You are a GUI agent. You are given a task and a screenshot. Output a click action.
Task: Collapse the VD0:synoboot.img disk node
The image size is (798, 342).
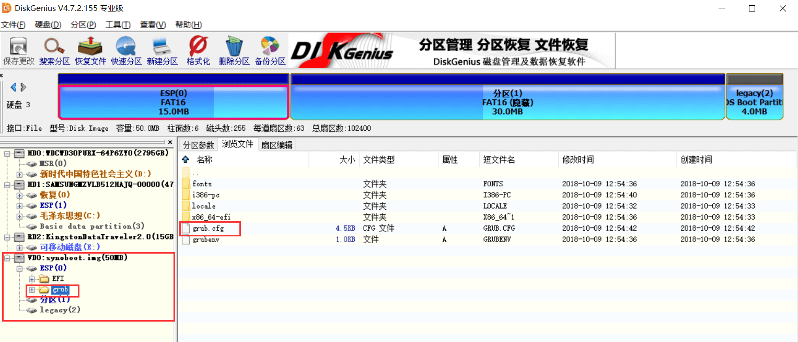pos(8,258)
